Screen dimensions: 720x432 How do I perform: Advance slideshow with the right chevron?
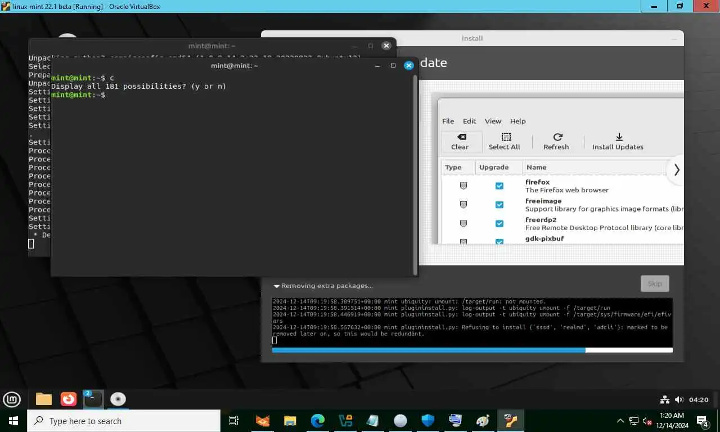pos(677,169)
